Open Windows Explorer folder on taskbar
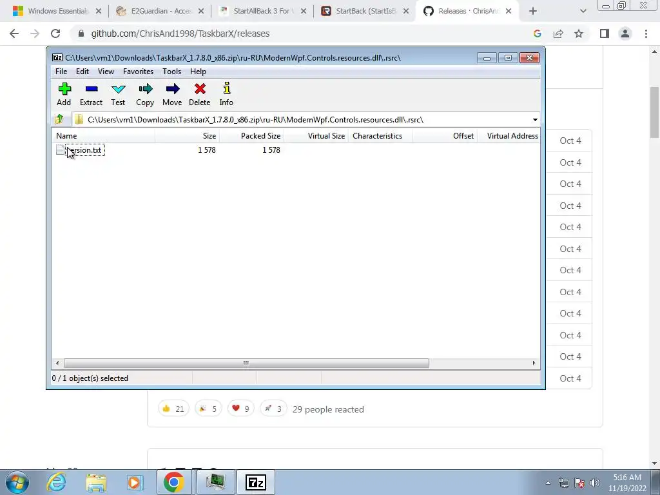 96,482
